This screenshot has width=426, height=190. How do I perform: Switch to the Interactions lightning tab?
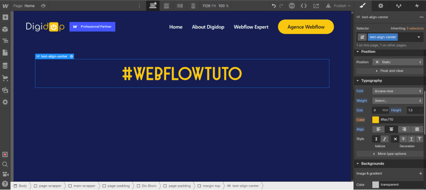[x=417, y=6]
